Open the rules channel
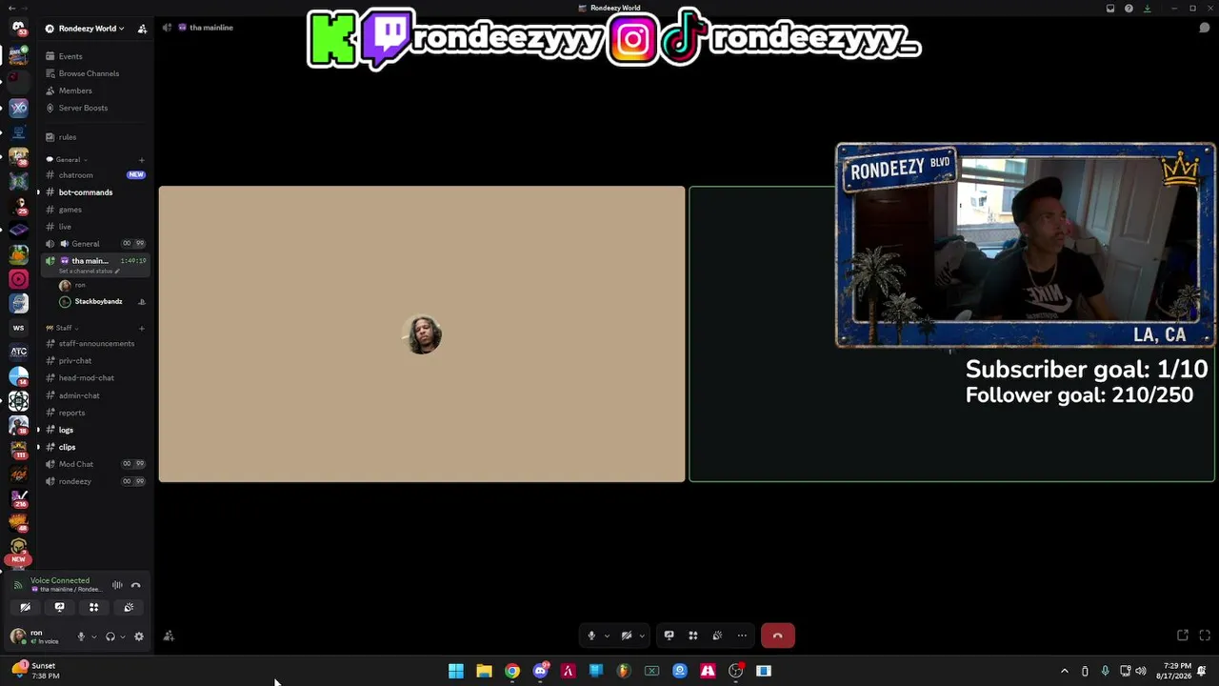 (93, 137)
